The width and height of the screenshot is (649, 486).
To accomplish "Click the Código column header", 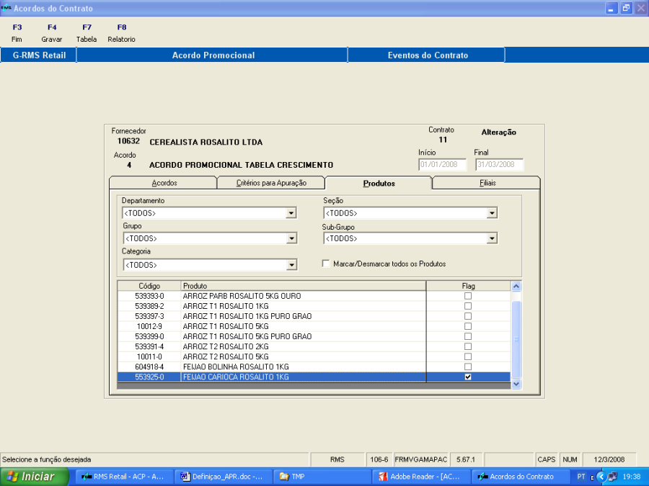I will 149,286.
